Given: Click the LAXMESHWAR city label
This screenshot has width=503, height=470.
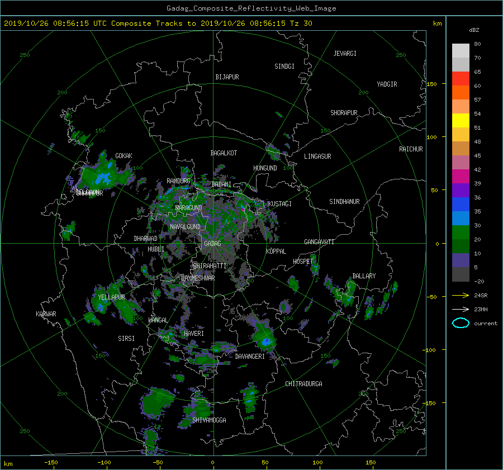Looking at the screenshot, I should coord(198,278).
